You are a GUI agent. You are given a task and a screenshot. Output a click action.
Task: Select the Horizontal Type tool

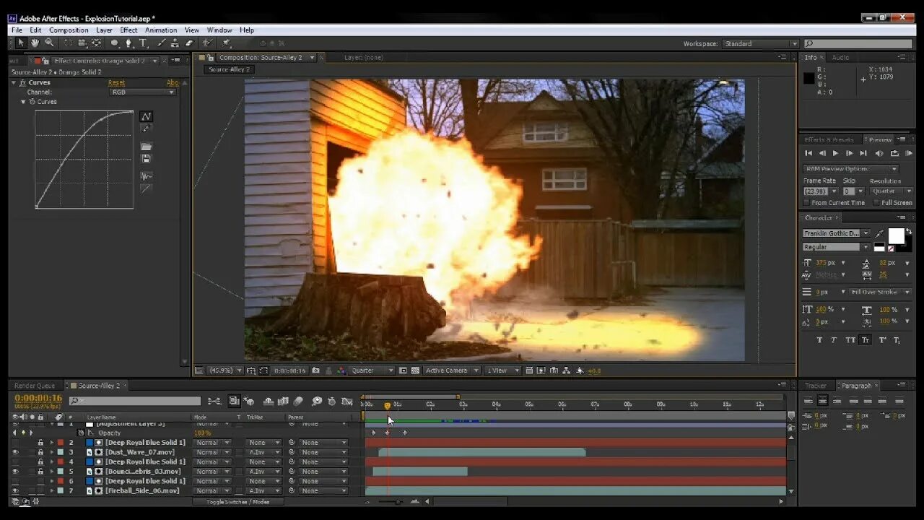click(143, 43)
